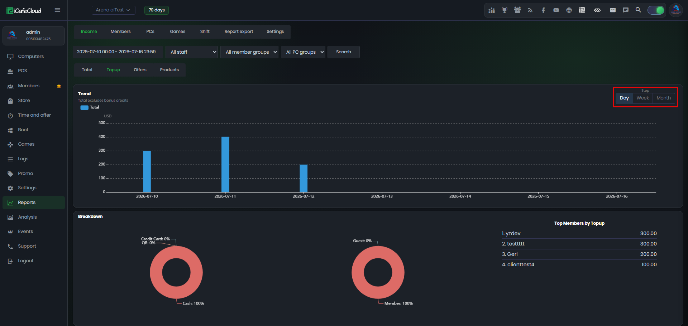Click the Facebook icon in header
The height and width of the screenshot is (326, 688).
tap(543, 10)
